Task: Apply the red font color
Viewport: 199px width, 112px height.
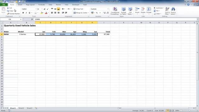Action: (46, 13)
